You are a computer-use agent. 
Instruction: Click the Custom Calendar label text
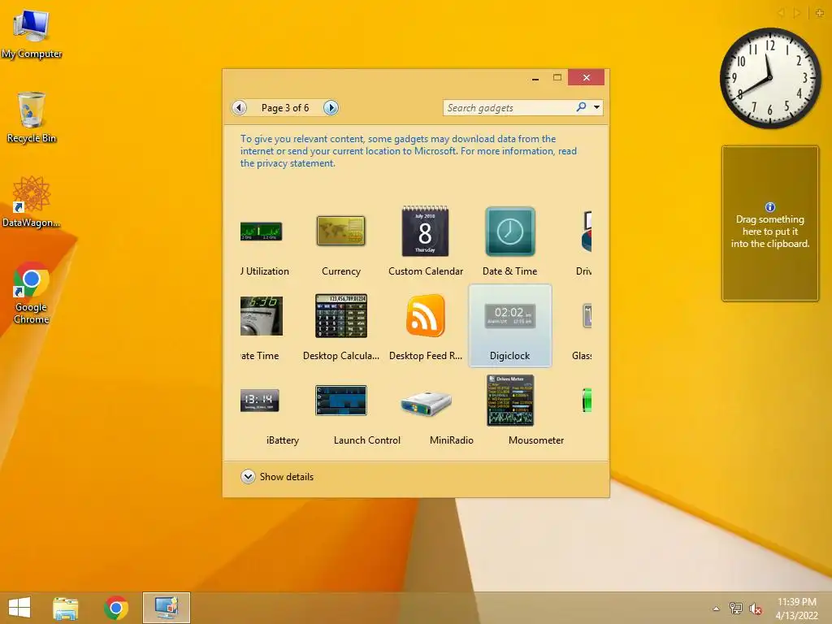pyautogui.click(x=426, y=271)
